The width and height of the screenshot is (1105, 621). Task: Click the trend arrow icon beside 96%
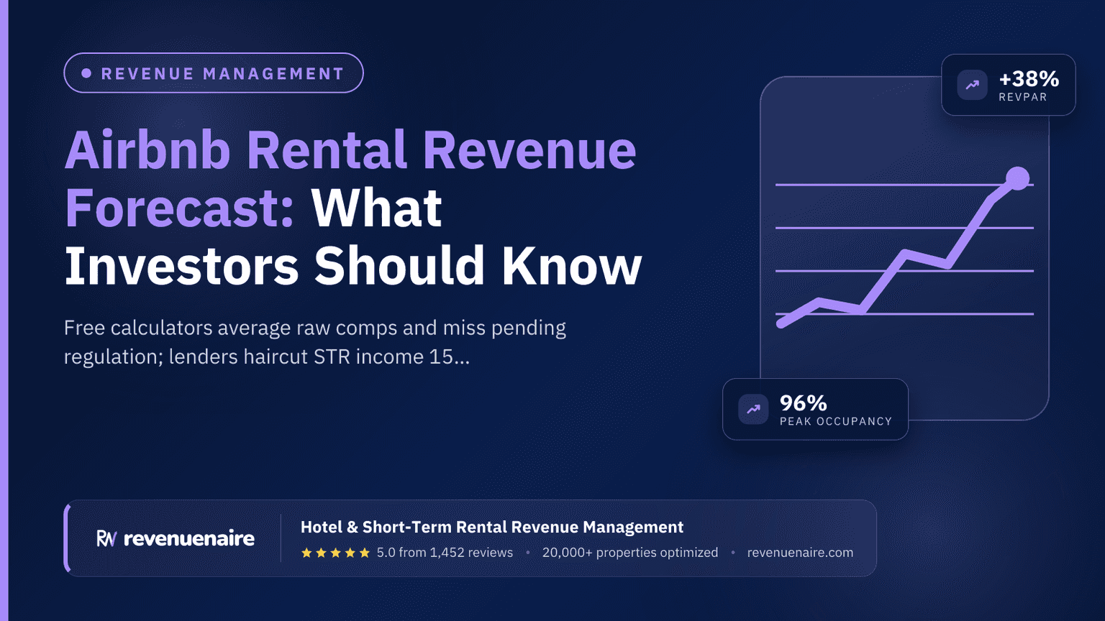[753, 409]
